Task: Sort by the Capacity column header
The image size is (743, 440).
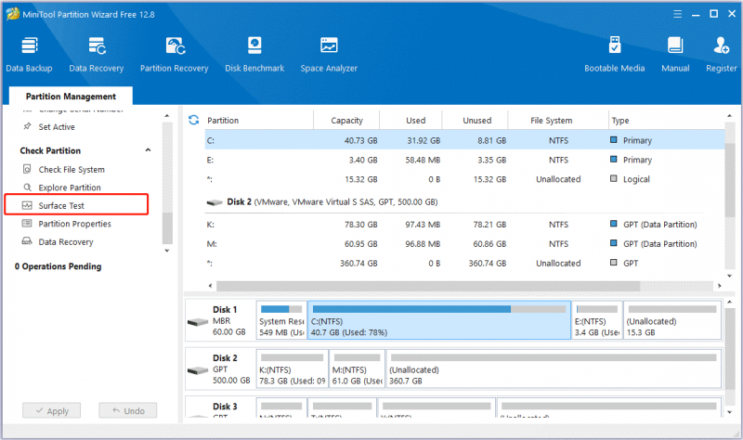Action: [x=346, y=121]
